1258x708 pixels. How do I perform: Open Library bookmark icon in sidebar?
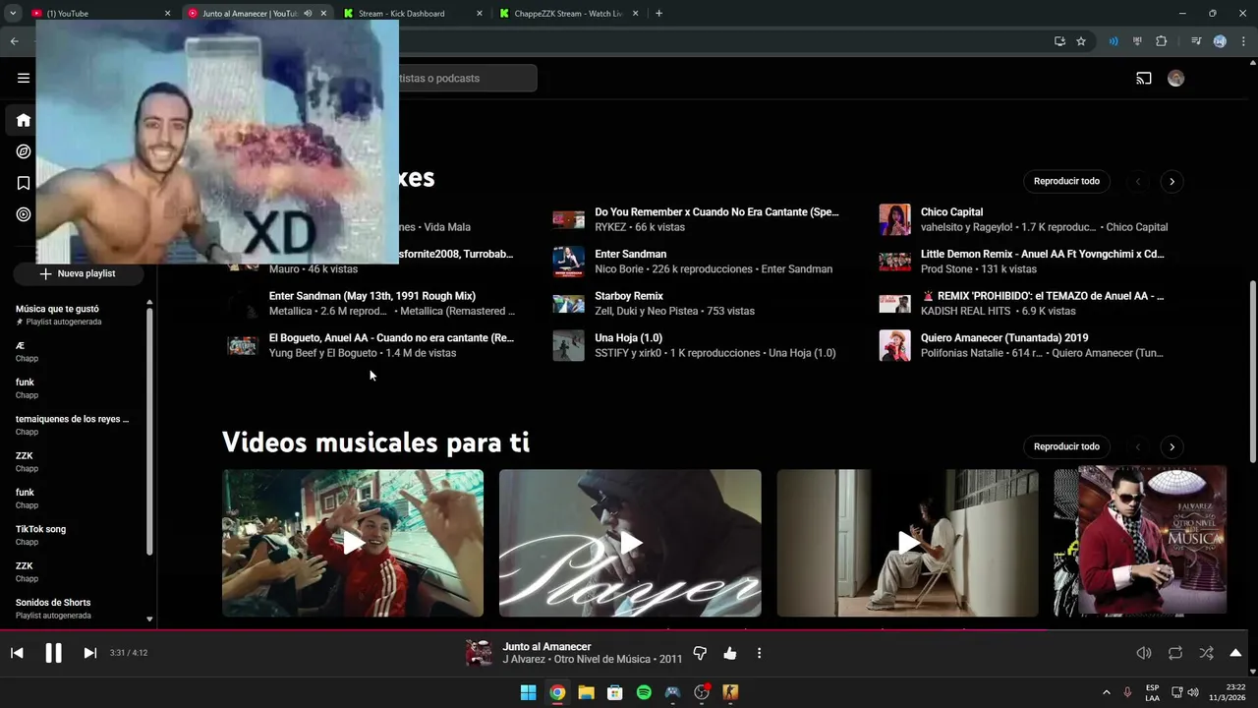coord(24,183)
